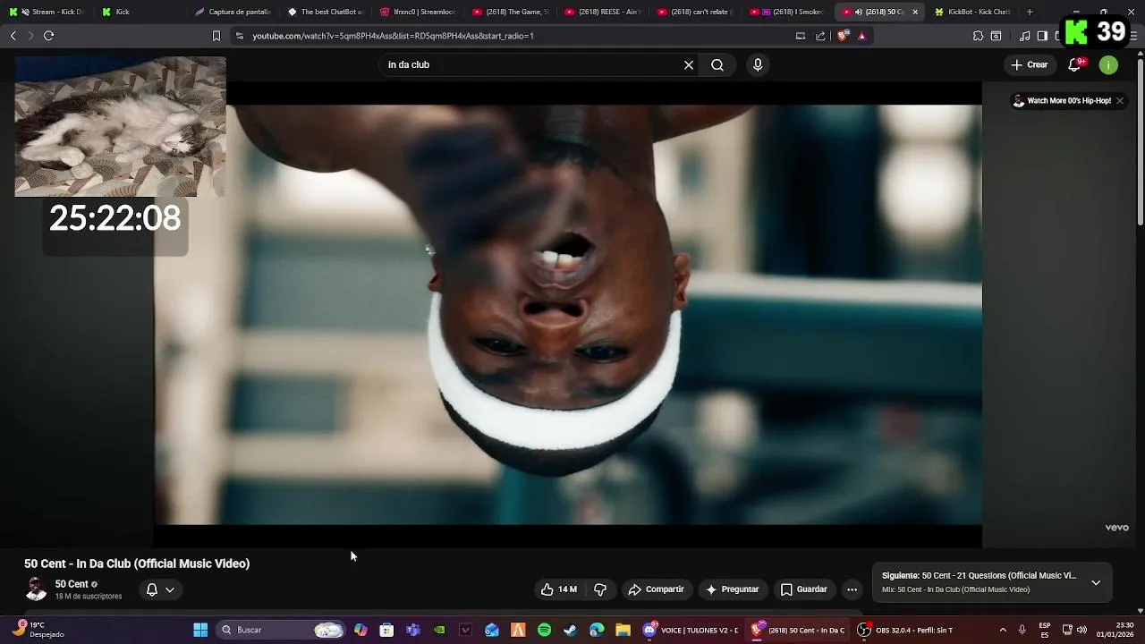Switch to the 'Captura de pantalla' tab
Screen dimensions: 1145x644
click(233, 12)
